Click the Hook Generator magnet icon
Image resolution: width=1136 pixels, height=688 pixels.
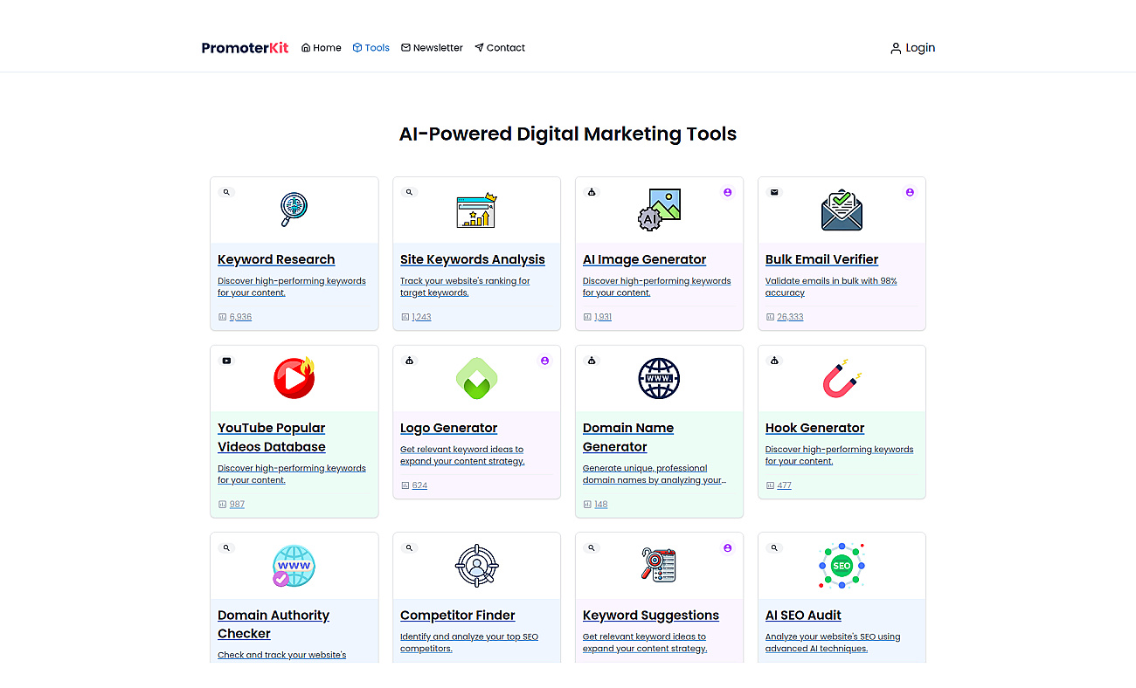[x=842, y=379]
